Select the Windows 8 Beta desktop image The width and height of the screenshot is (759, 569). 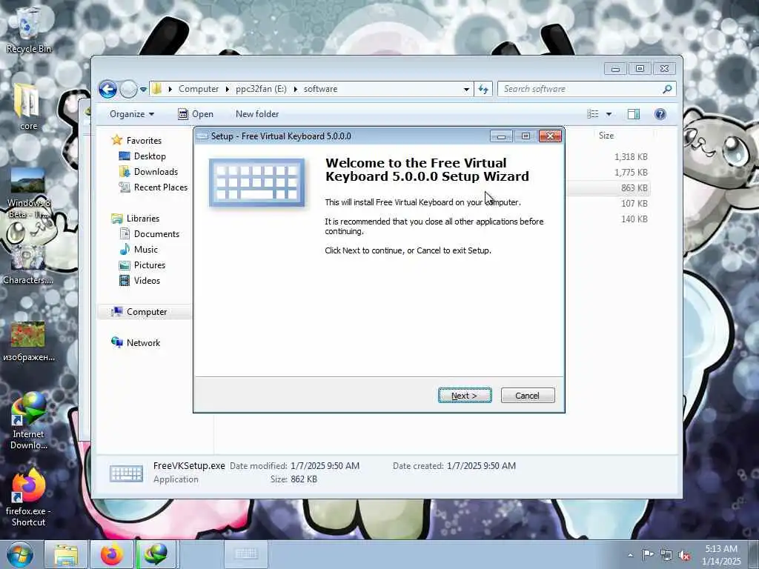28,193
